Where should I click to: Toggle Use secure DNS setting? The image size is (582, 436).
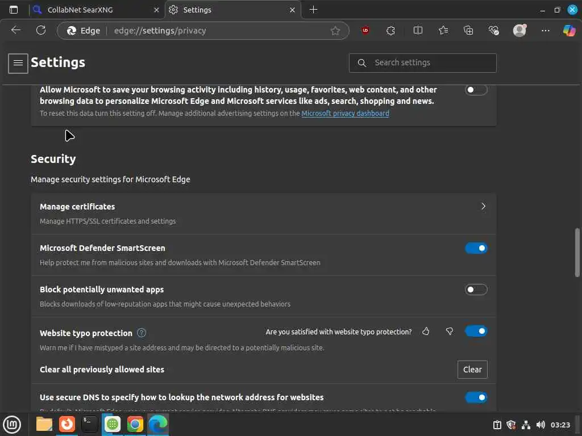tap(476, 397)
